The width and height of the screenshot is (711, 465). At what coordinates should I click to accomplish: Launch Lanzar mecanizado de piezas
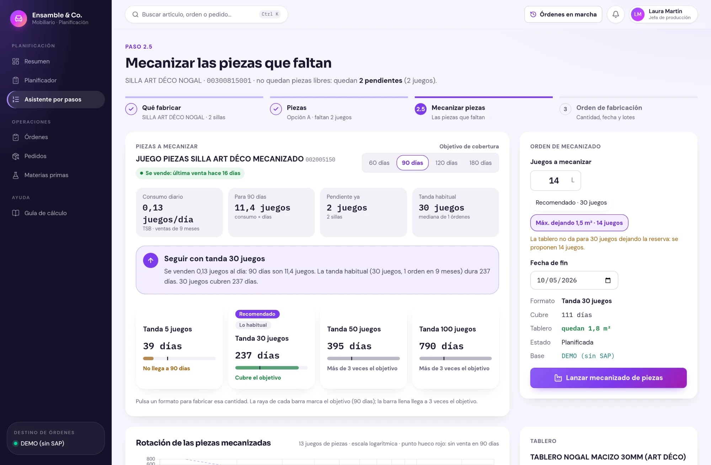(x=608, y=378)
